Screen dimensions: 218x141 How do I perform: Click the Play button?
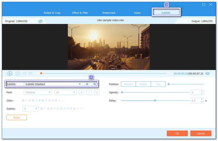(10, 73)
